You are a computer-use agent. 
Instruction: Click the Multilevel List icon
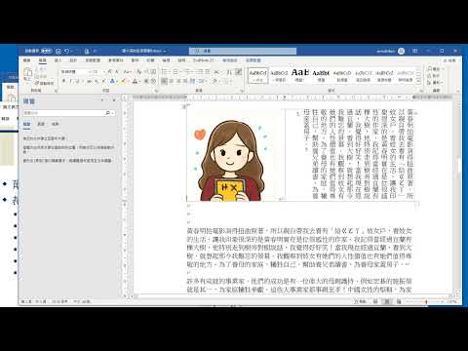tap(188, 71)
